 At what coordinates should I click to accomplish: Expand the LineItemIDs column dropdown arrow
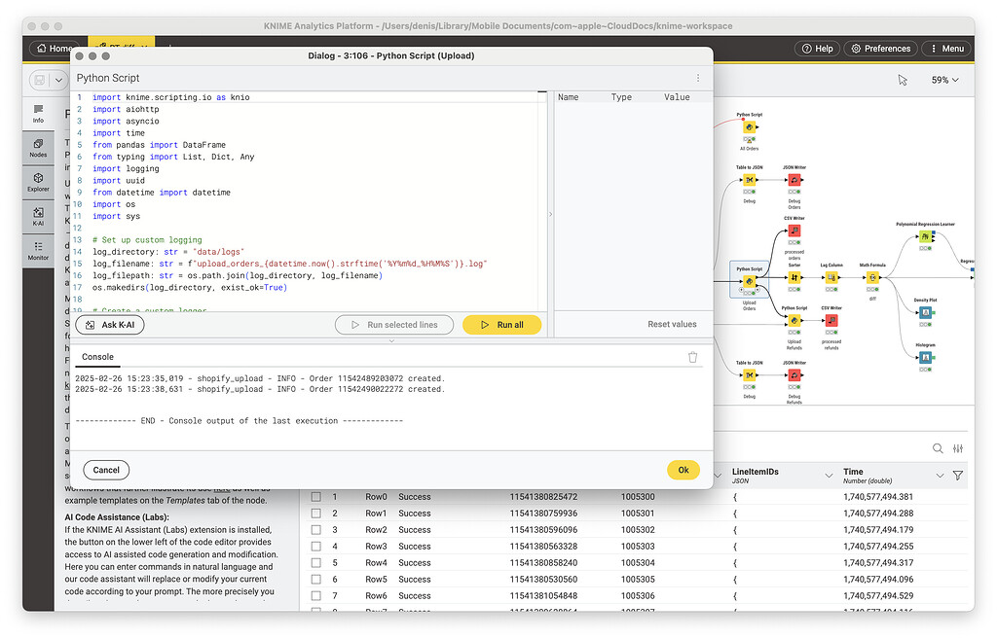tap(829, 476)
